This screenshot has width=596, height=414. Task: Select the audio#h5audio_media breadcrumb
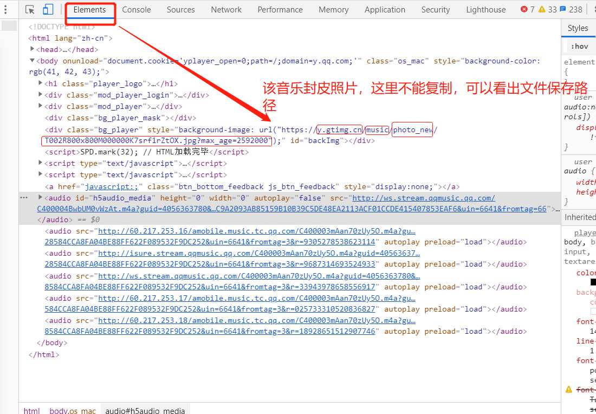[145, 411]
